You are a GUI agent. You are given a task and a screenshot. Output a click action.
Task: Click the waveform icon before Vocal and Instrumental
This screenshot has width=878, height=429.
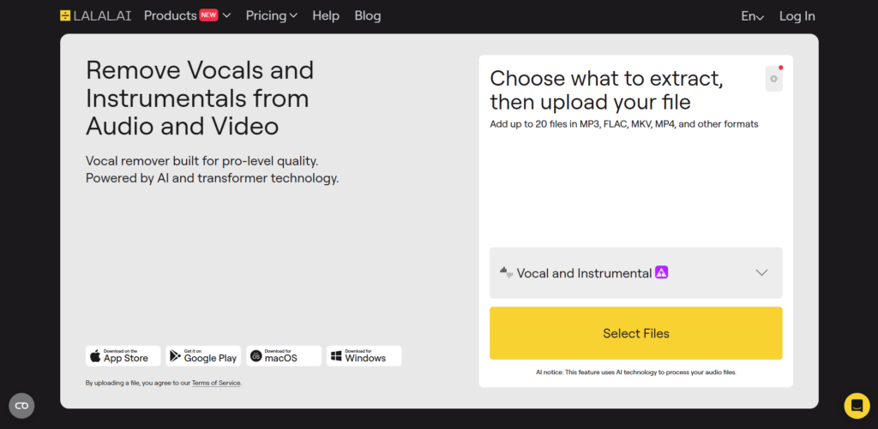(x=506, y=273)
